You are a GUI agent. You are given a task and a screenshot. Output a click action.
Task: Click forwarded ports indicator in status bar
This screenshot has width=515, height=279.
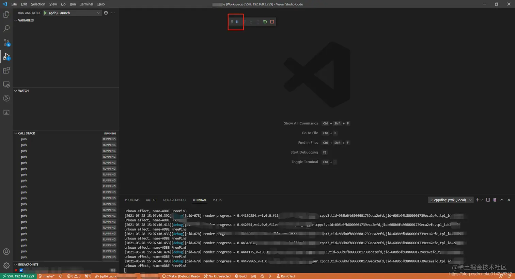point(88,276)
